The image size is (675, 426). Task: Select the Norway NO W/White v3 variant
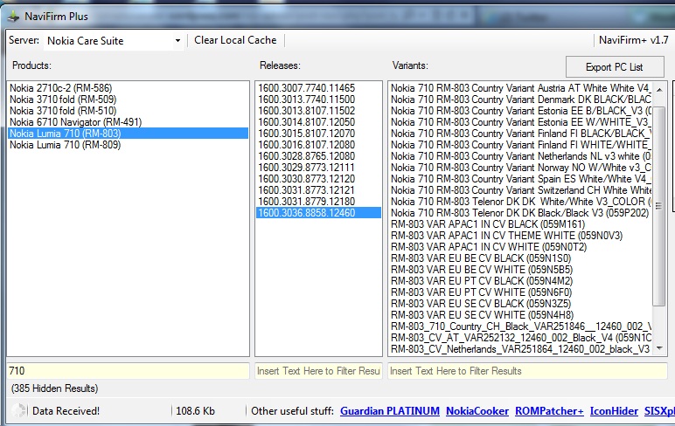click(521, 168)
